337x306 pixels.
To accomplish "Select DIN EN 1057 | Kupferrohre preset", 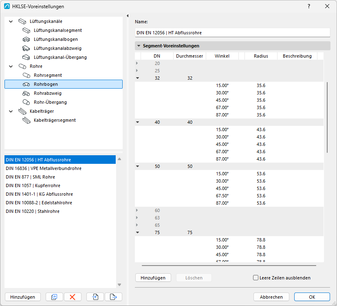I will click(x=60, y=185).
